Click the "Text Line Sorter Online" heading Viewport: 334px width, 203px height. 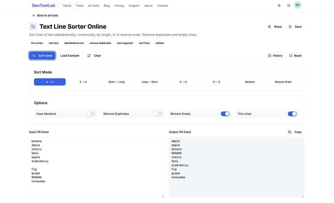tap(73, 27)
